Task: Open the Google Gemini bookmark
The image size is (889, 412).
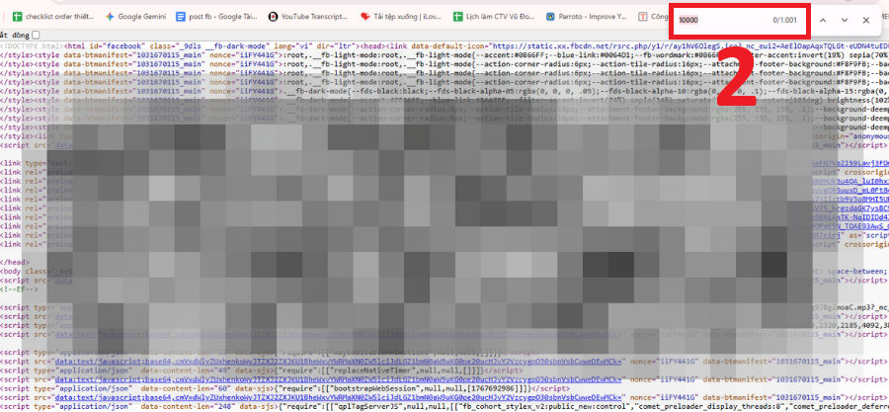Action: 135,17
